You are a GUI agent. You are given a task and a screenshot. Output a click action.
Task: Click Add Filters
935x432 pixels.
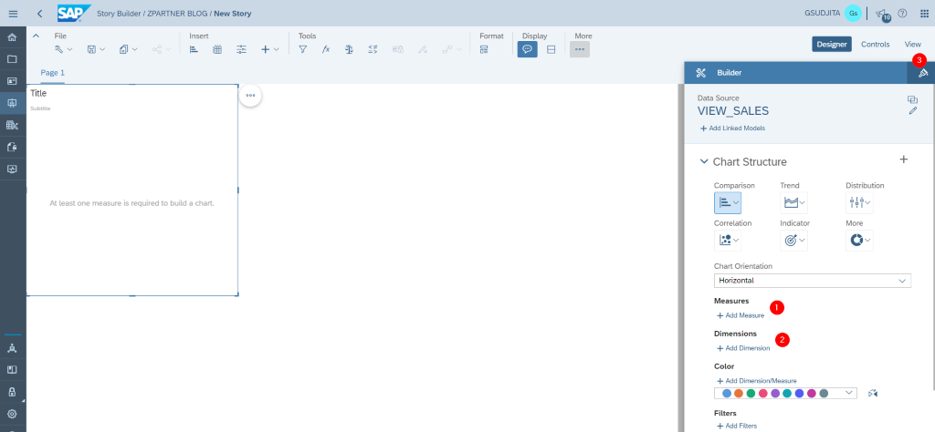[737, 426]
